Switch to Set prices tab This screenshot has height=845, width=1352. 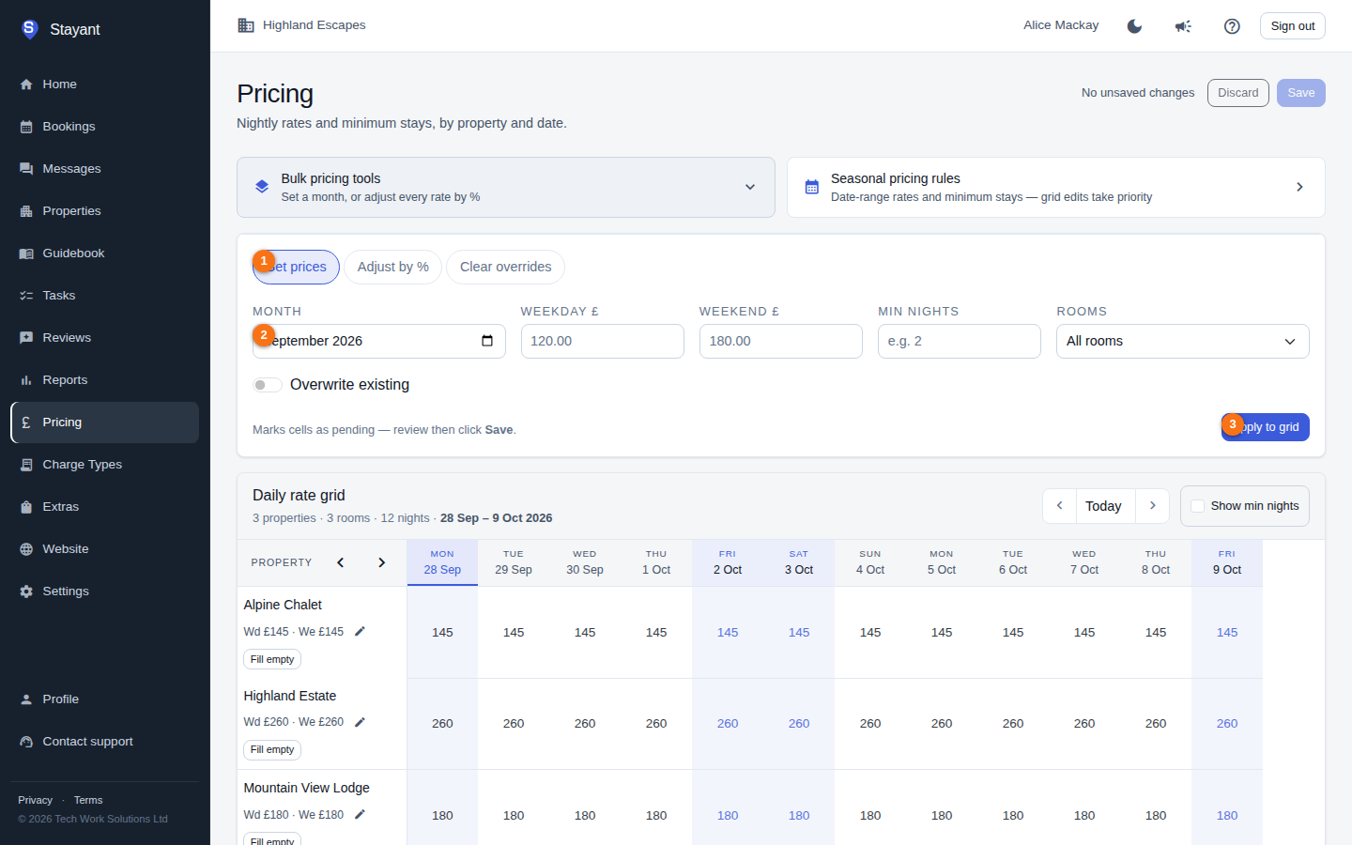[296, 267]
